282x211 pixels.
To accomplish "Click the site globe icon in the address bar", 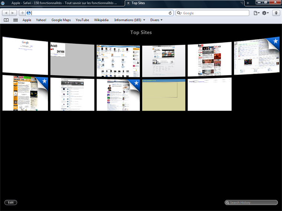I will click(x=29, y=13).
